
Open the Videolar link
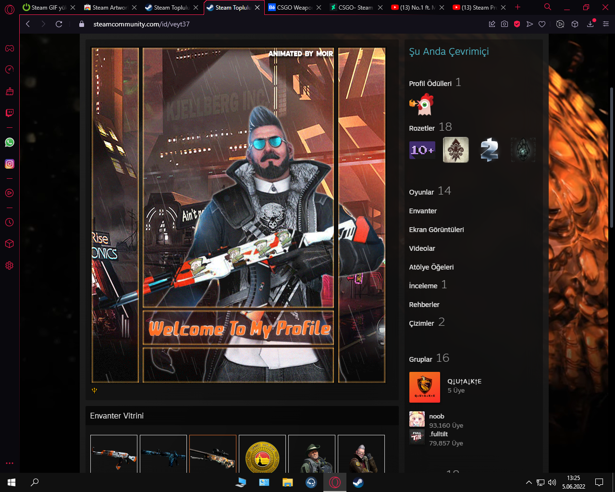(422, 248)
